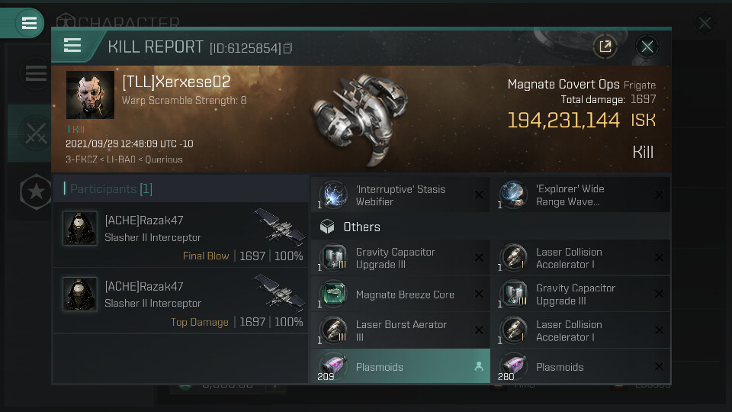Open the Participants [1] section header
Screen dimensions: 732x412
click(111, 188)
